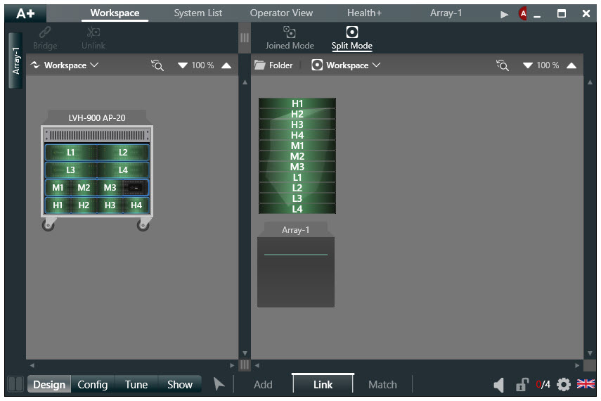Open the System List tab
Image resolution: width=601 pixels, height=401 pixels.
198,13
